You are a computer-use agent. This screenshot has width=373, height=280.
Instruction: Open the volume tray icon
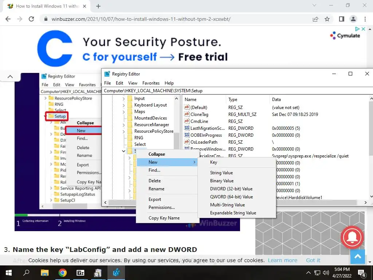(326, 273)
